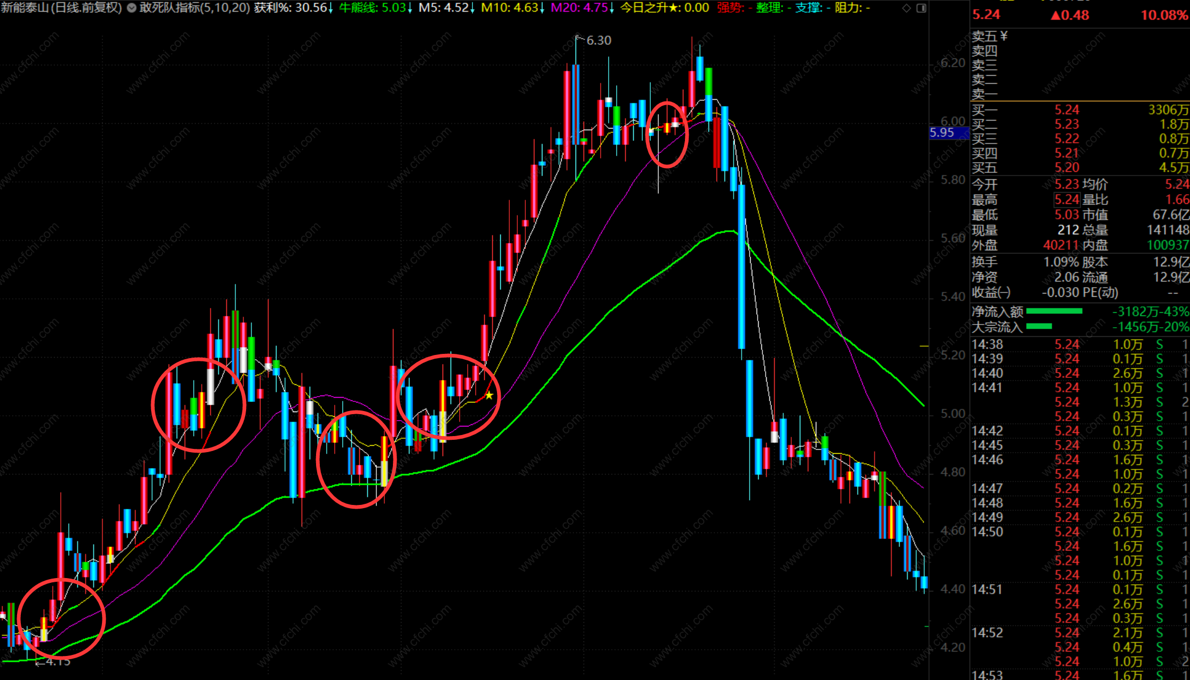
Task: Click the 6.30 high price label
Action: (598, 41)
